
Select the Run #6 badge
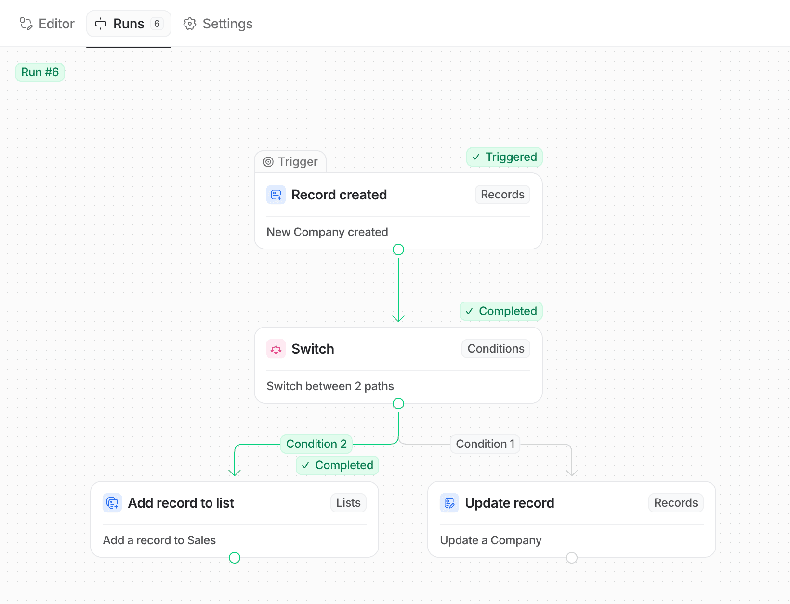(x=40, y=72)
